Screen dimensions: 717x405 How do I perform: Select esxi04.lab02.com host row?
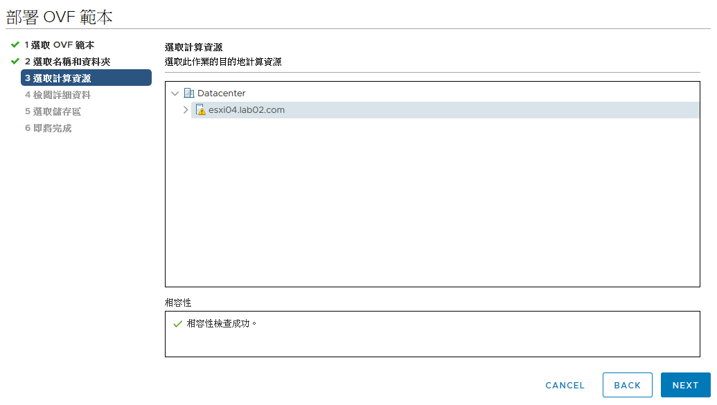tap(445, 109)
